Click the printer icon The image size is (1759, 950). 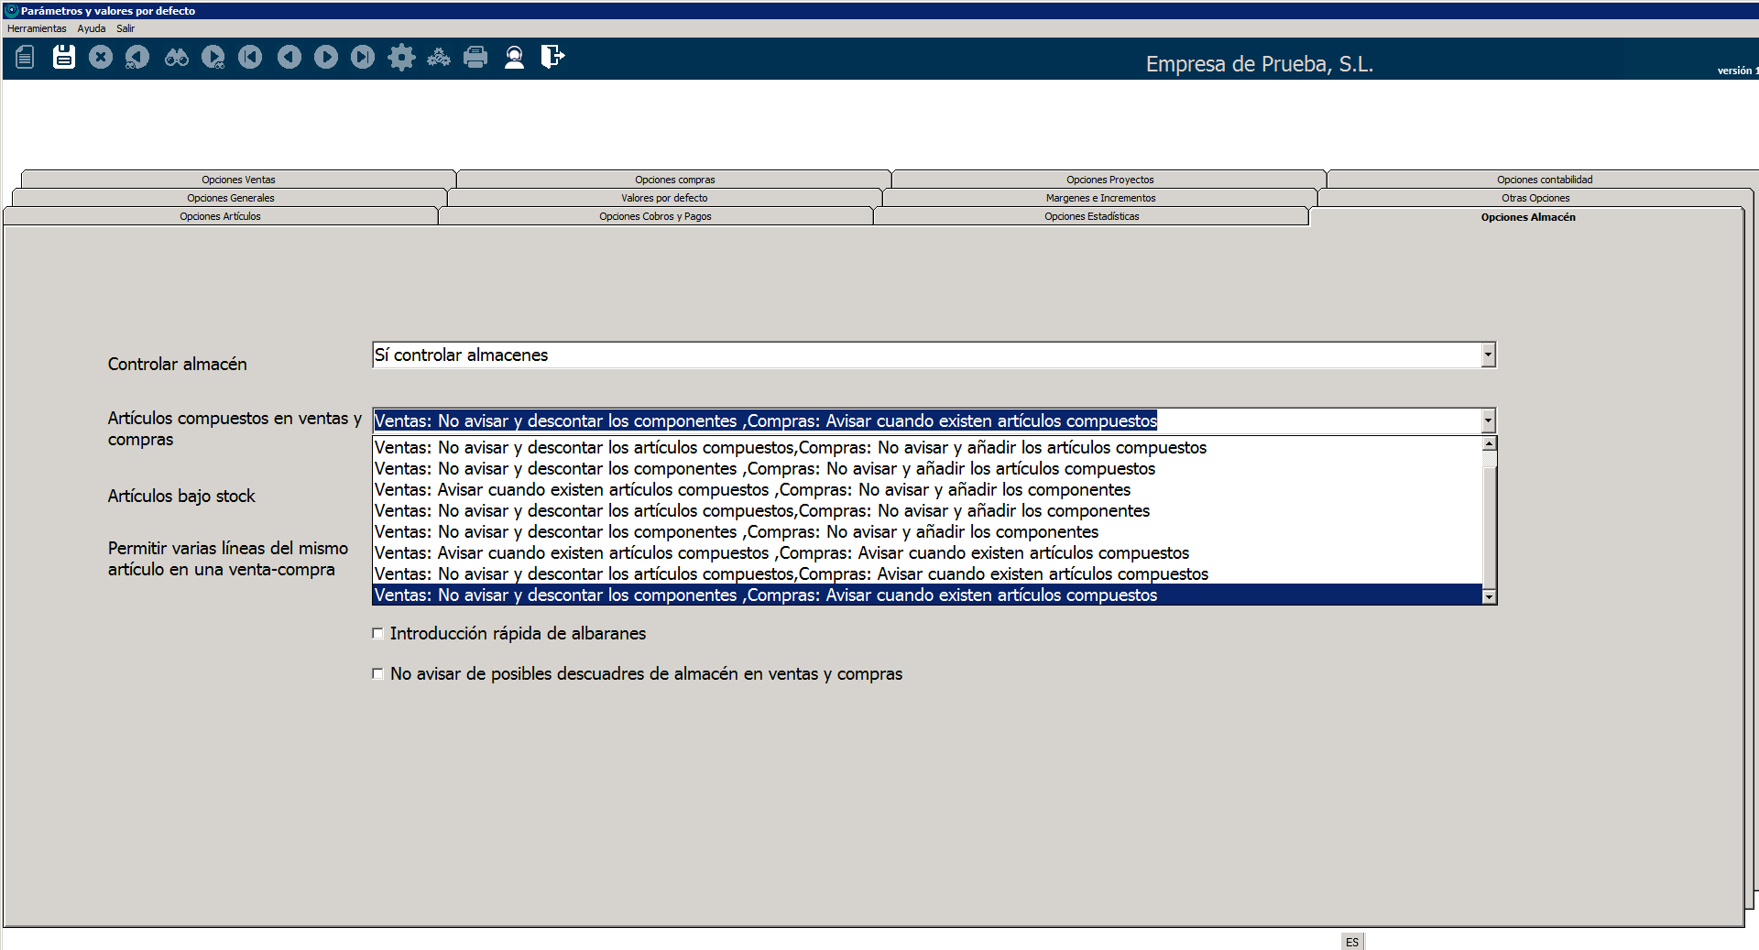coord(475,58)
